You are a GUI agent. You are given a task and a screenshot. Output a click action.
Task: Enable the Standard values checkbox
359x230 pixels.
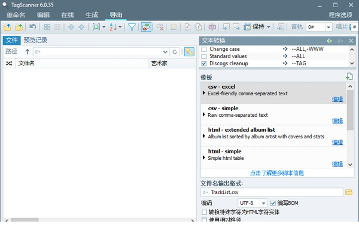tap(204, 56)
